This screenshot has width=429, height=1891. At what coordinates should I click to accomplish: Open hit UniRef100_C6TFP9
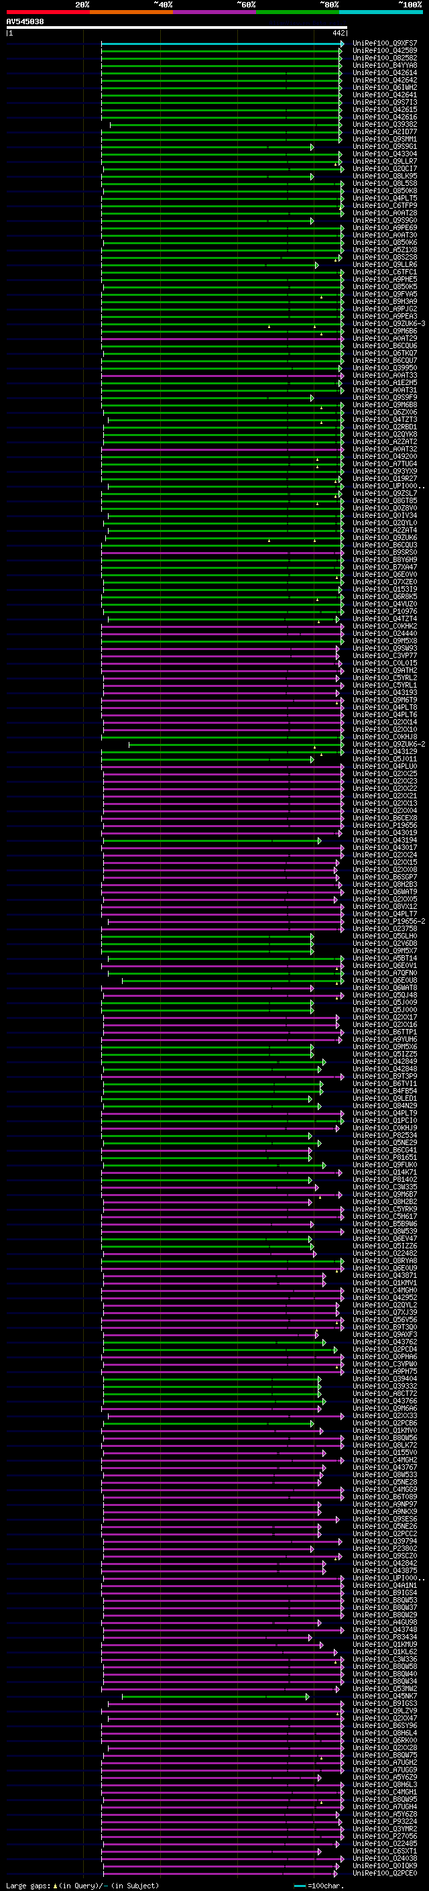point(385,205)
